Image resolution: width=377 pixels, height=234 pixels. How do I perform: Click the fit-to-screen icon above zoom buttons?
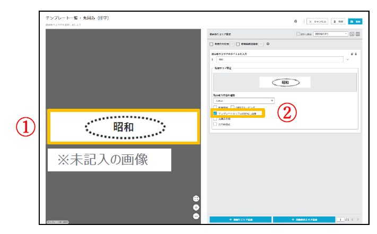pyautogui.click(x=196, y=199)
